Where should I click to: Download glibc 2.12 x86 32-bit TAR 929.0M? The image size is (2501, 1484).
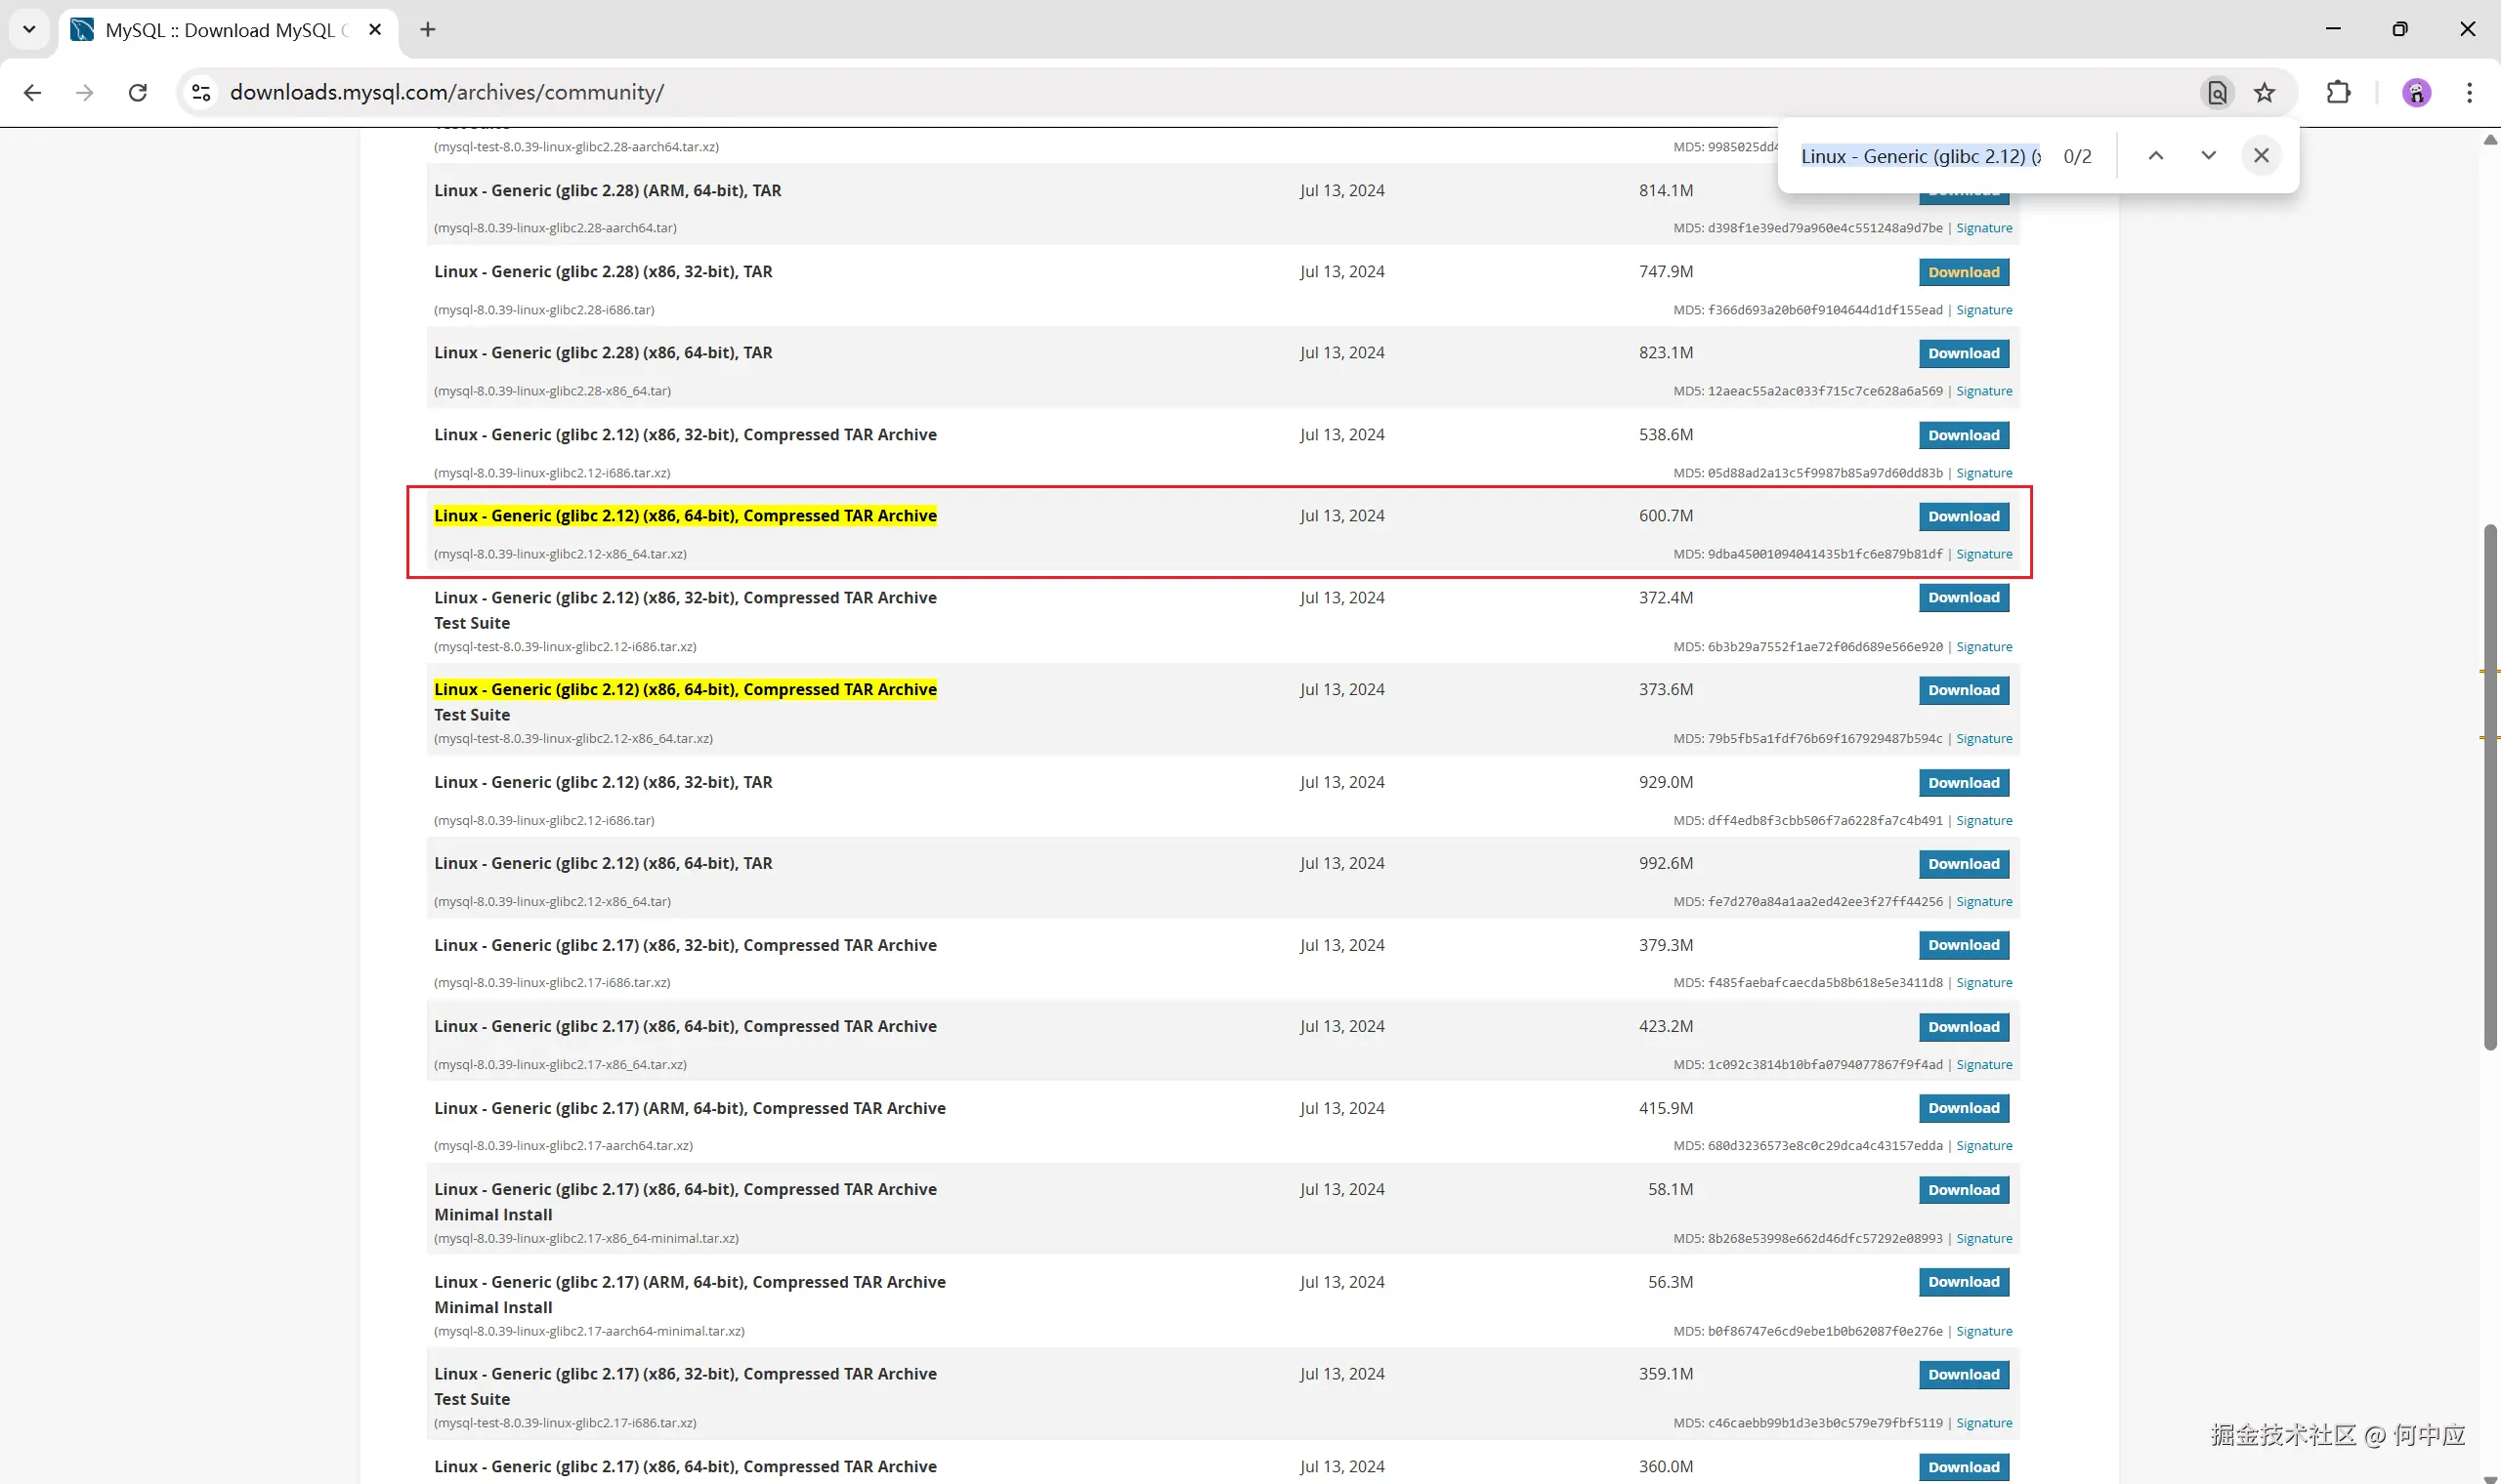point(1963,783)
